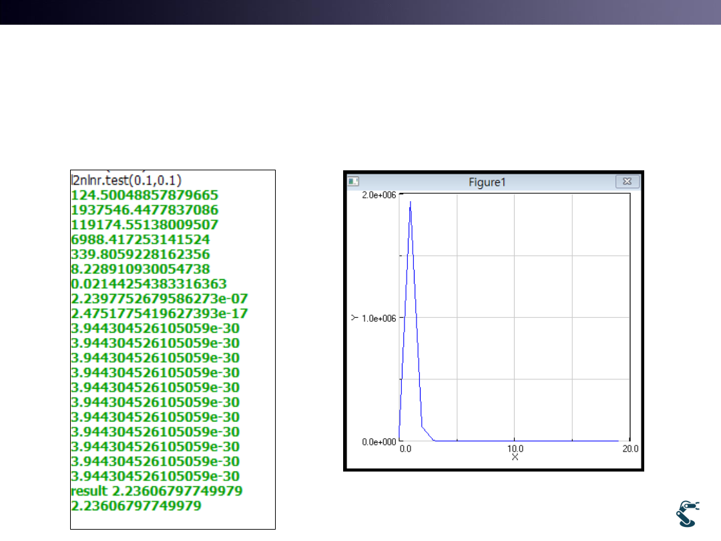This screenshot has width=721, height=541.
Task: Click the 0.02144254383316363 output line
Action: pos(149,283)
